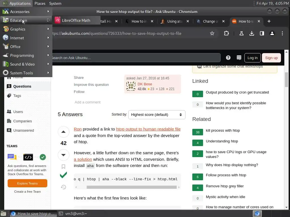Open a new browser tab
Viewport: 290px width, 217px height.
click(269, 21)
